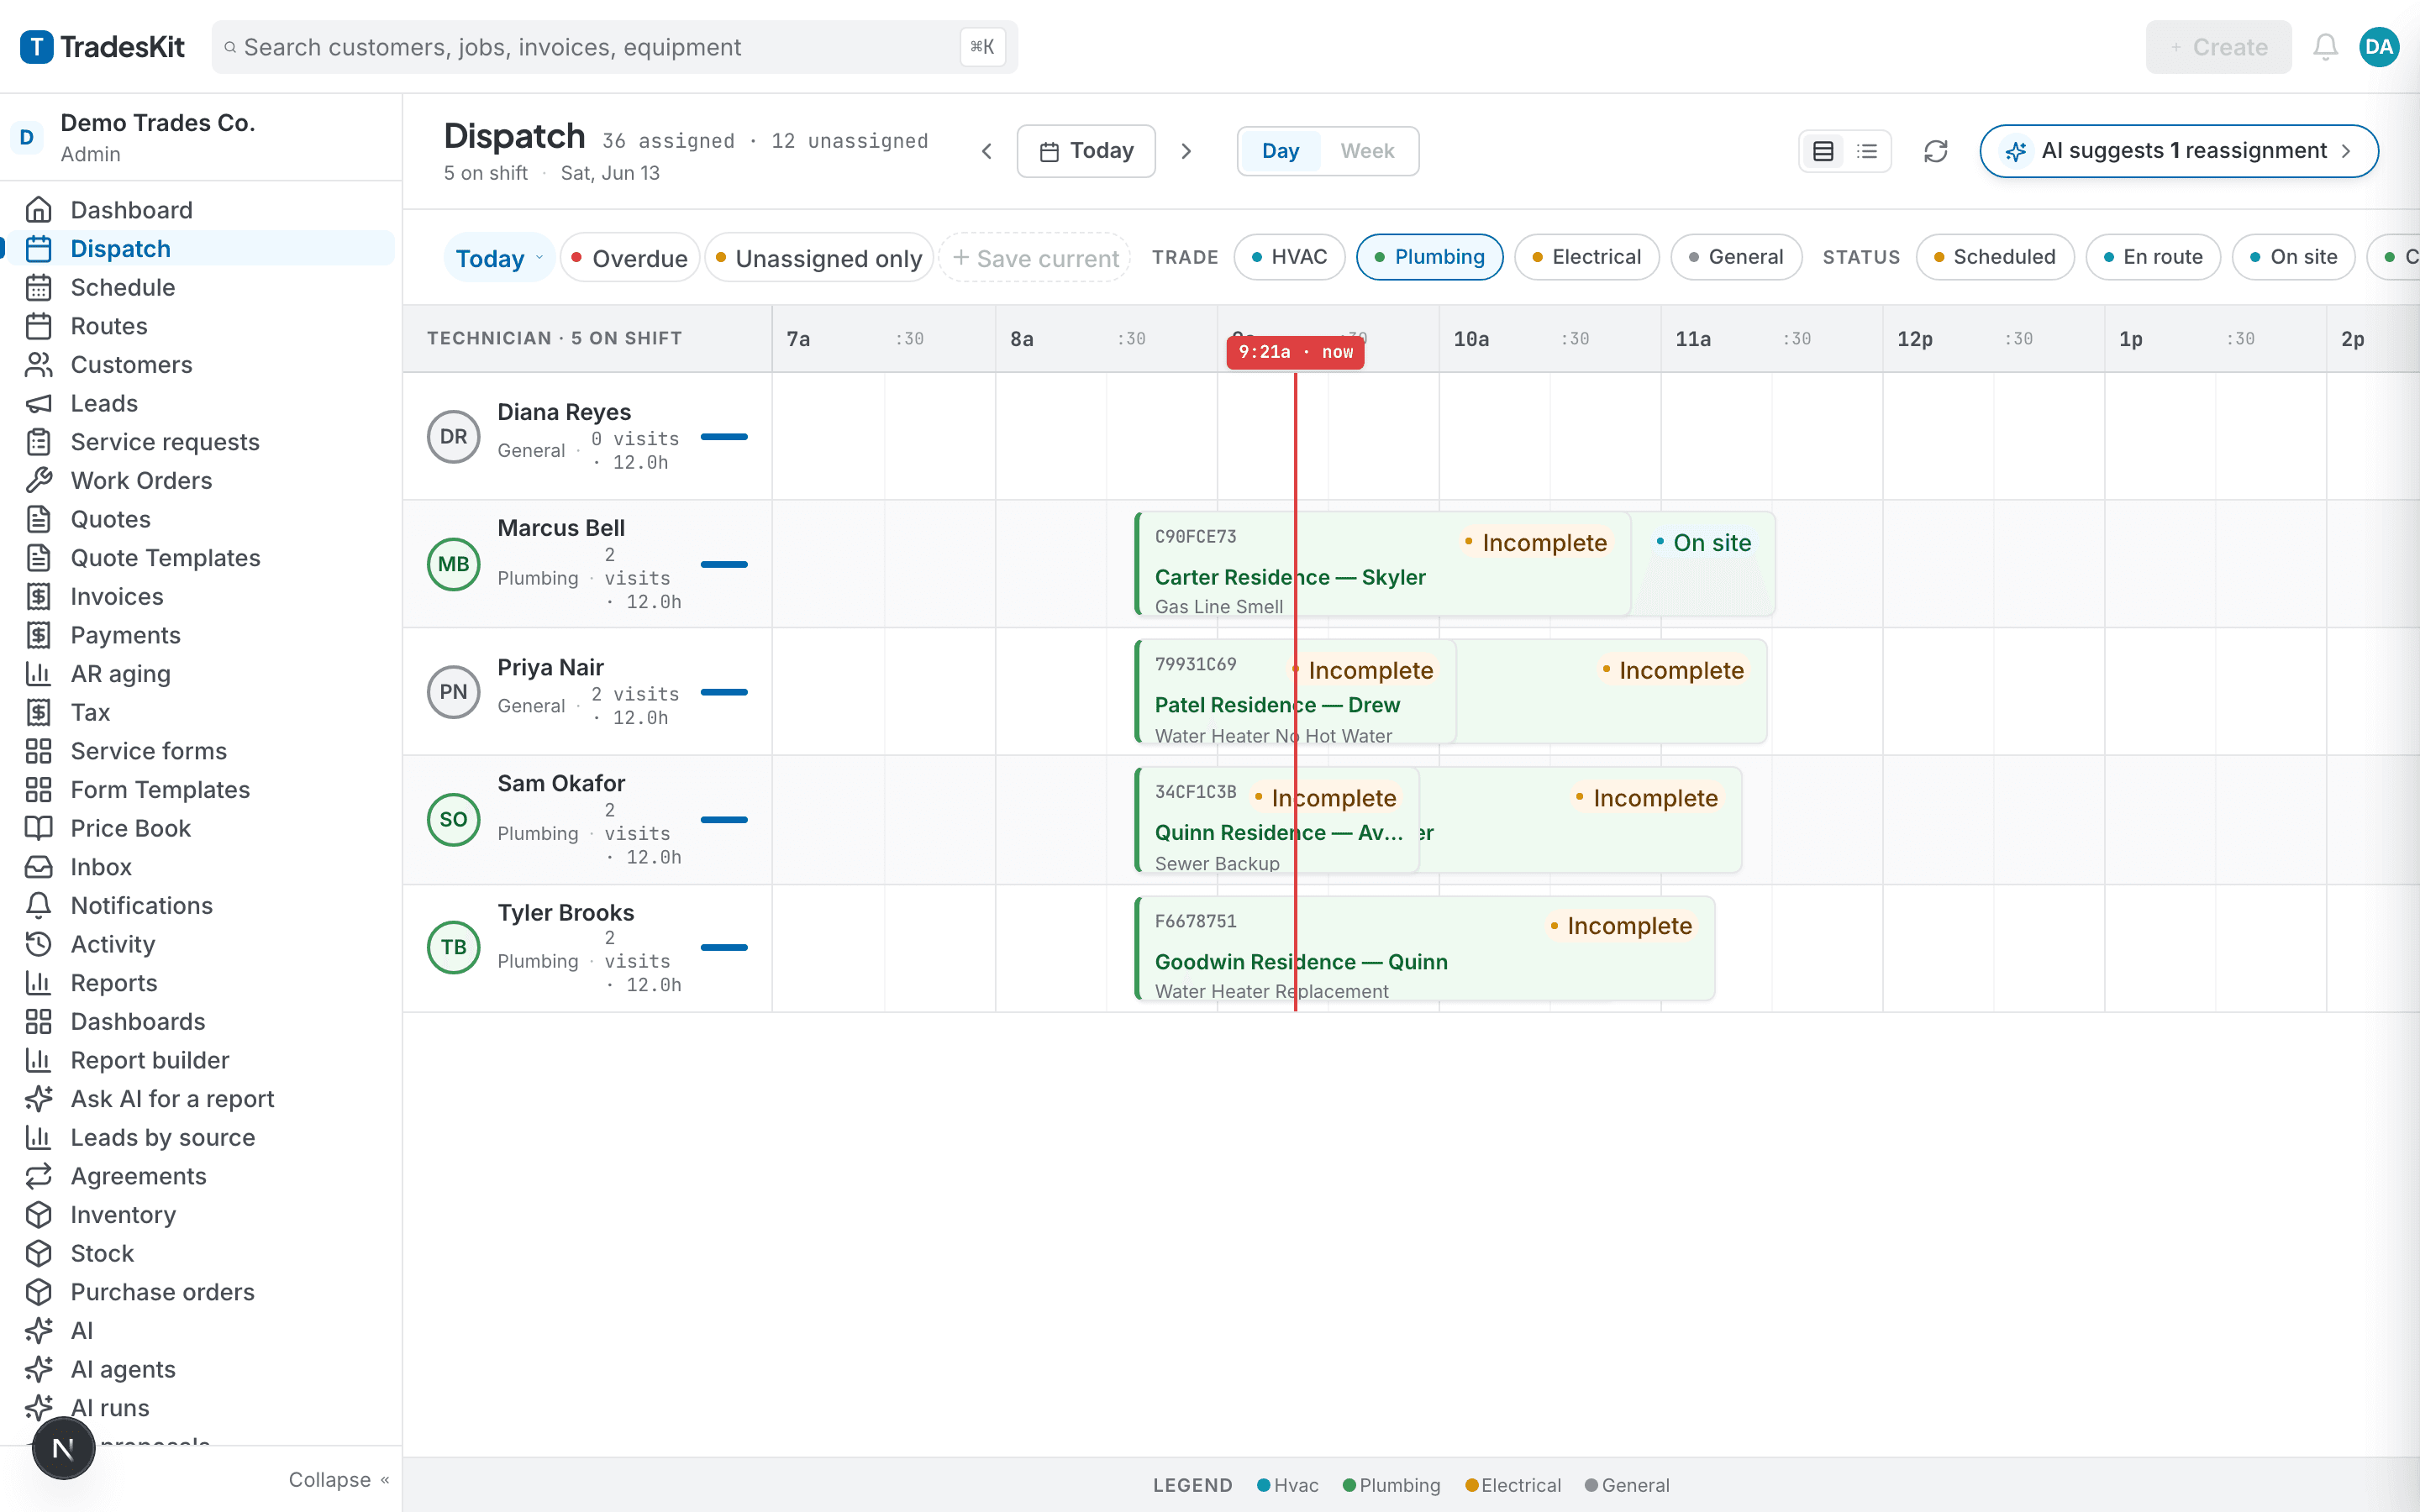This screenshot has width=2420, height=1512.
Task: Open Reports in sidebar
Action: [200, 983]
